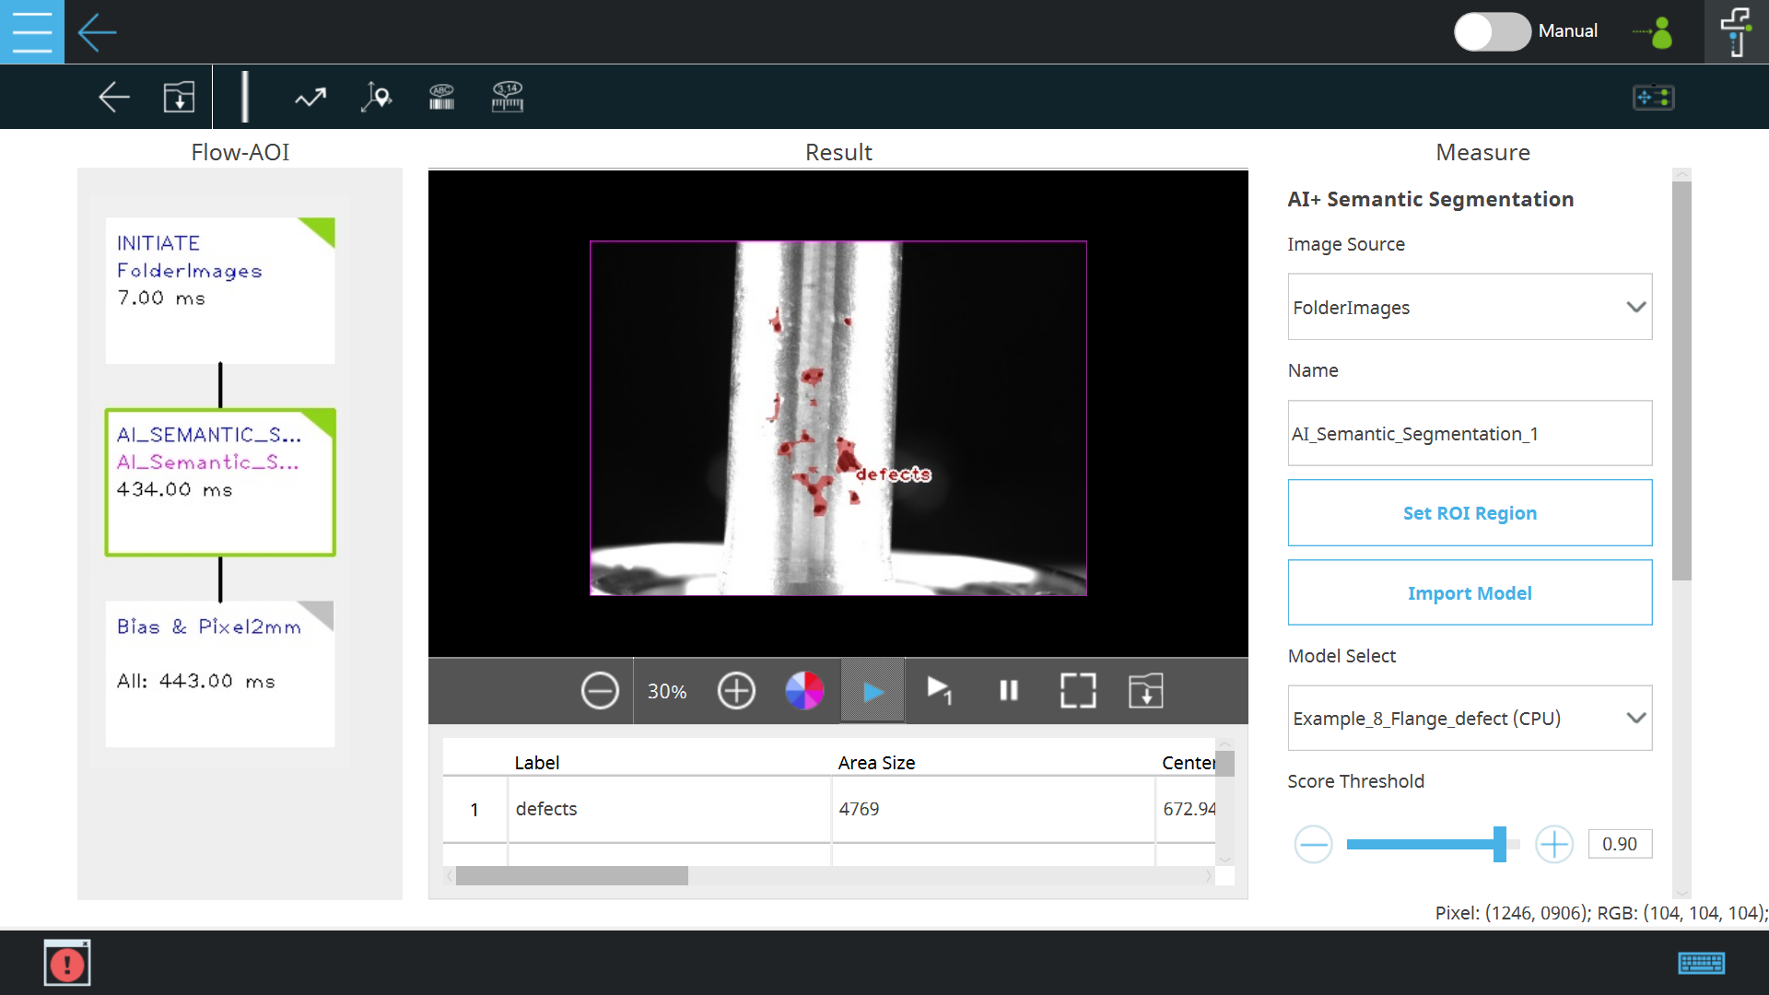Click the step-once play button
Viewport: 1769px width, 995px height.
(939, 690)
